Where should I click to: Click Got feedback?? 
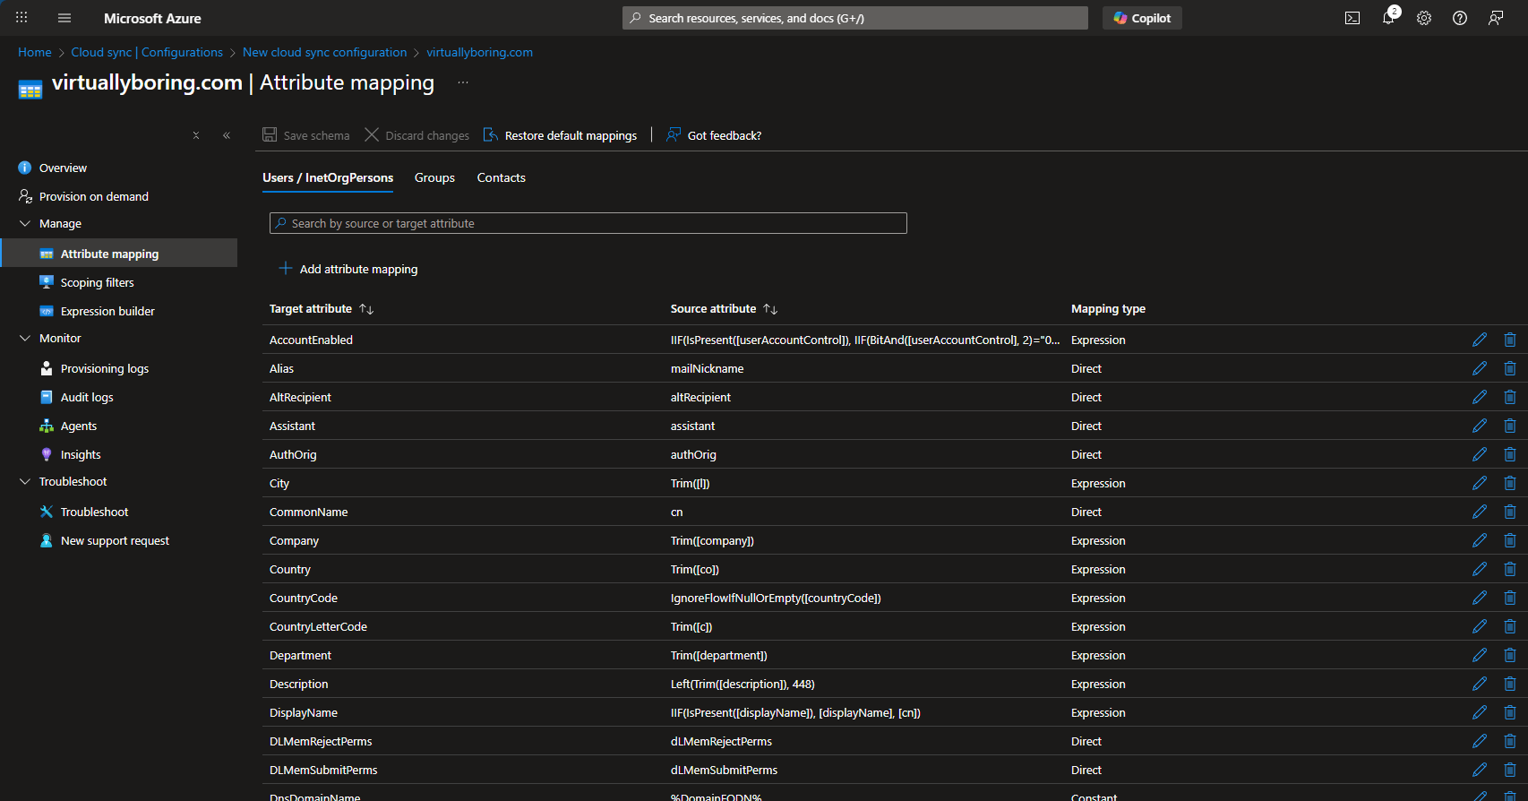714,135
